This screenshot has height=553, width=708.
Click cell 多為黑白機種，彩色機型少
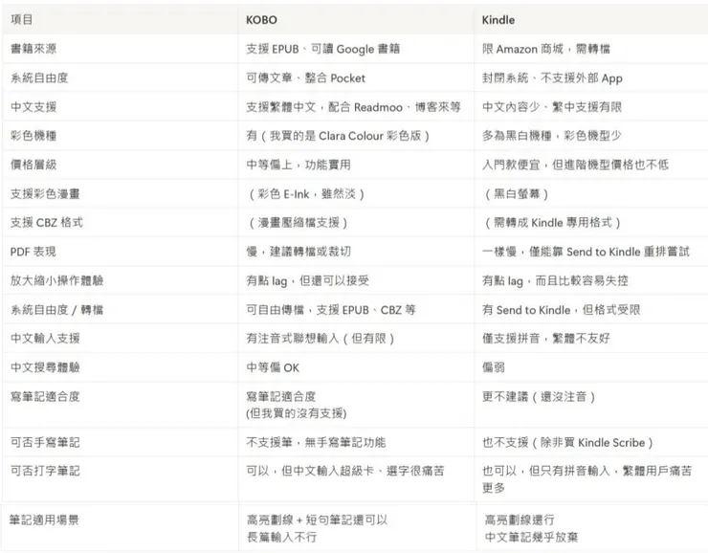tap(552, 136)
